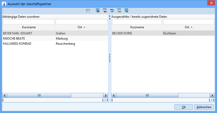The height and width of the screenshot is (113, 217).
Task: Click the red-arrow icon directly left of the undo arrow
Action: [x=105, y=11]
